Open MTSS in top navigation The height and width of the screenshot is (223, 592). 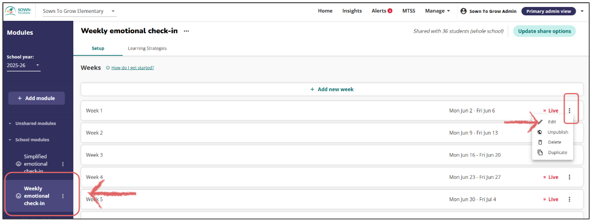[409, 11]
